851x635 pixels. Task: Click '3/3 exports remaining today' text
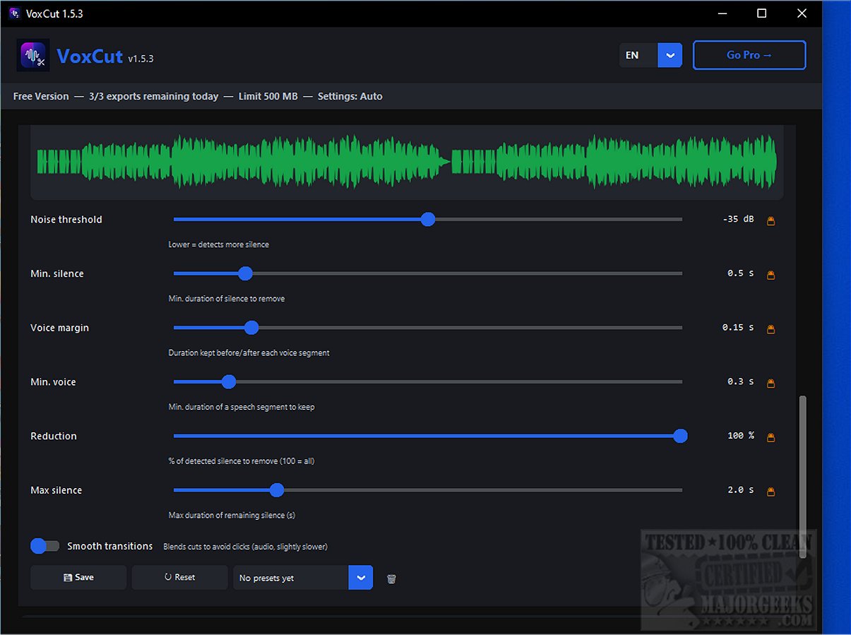tap(154, 97)
